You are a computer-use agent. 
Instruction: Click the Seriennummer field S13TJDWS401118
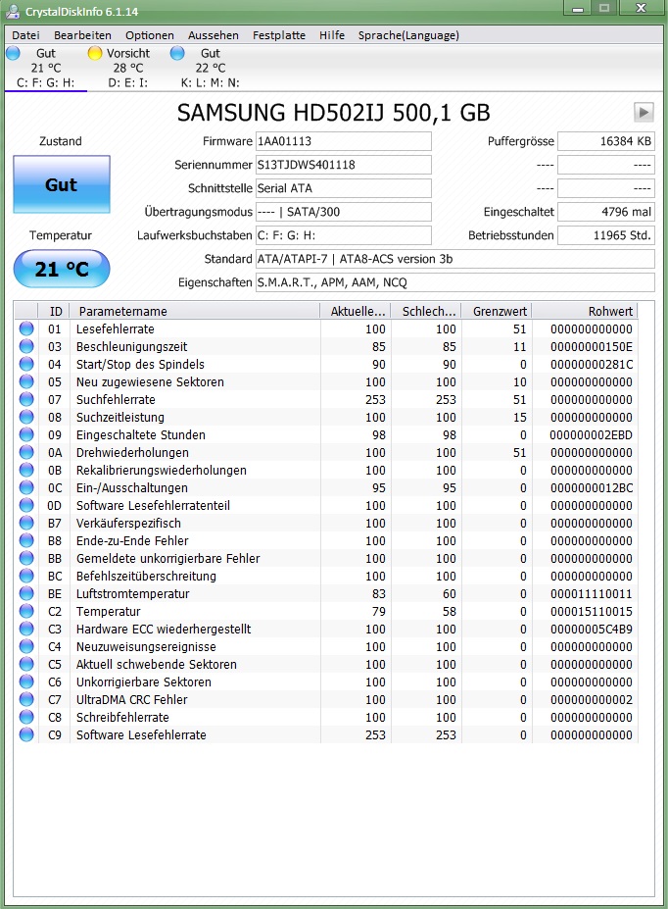coord(343,165)
